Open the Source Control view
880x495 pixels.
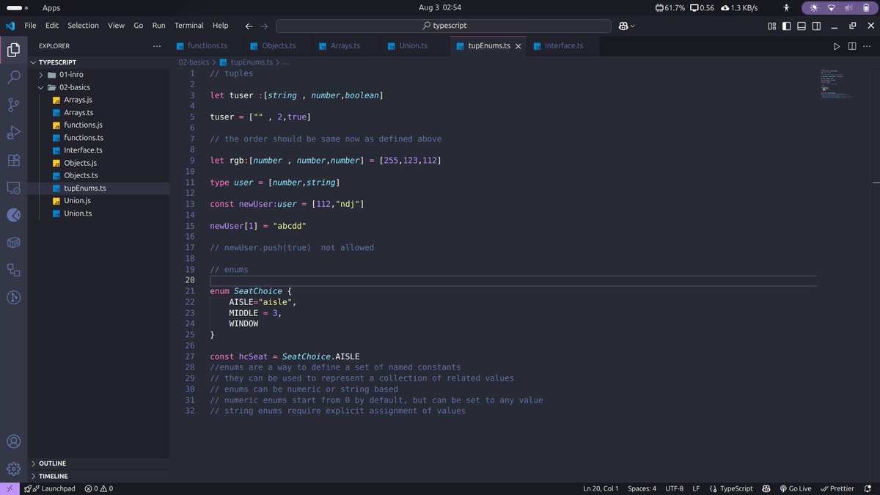(13, 105)
